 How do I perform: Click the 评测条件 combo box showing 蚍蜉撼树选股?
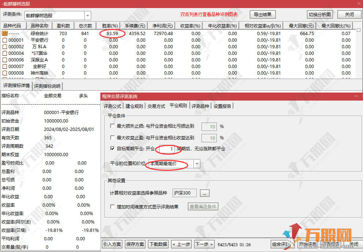tap(58, 16)
